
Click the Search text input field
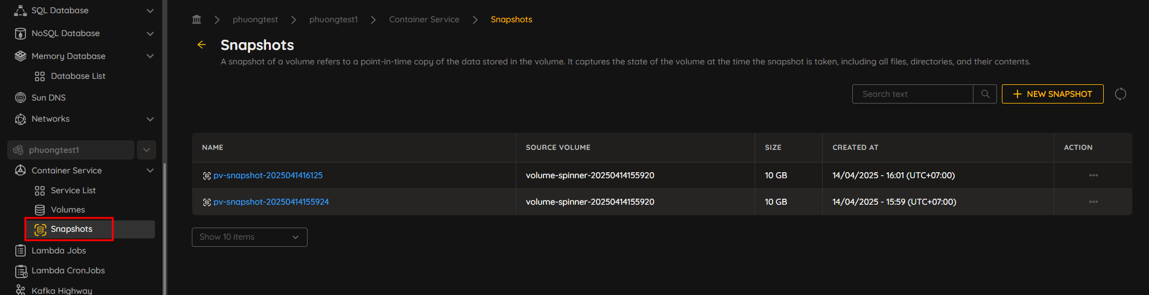(x=913, y=94)
